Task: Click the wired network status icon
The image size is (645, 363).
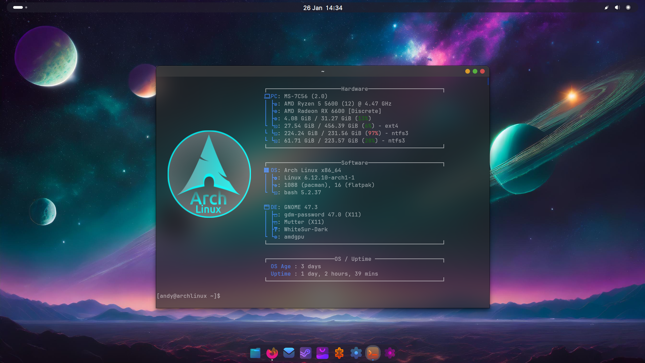Action: [x=607, y=7]
